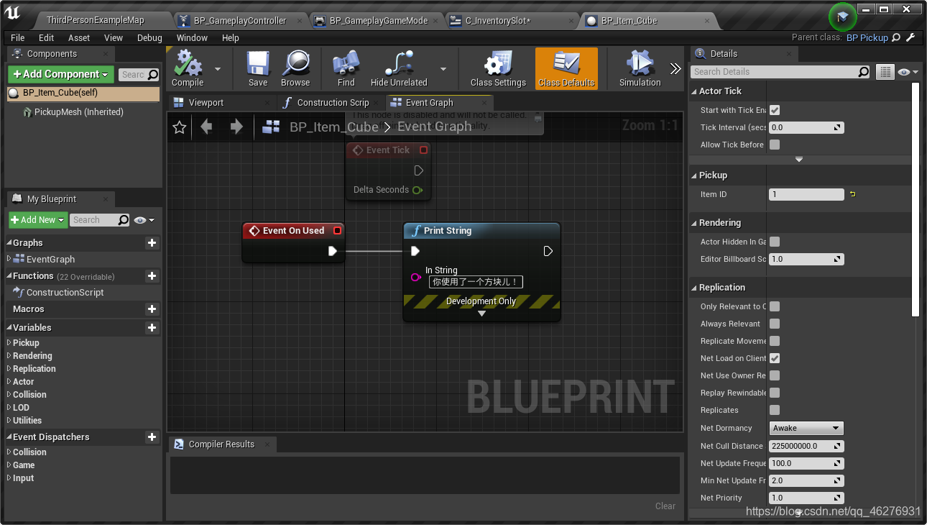Viewport: 927px width, 525px height.
Task: Toggle Replicates checkbox
Action: (775, 410)
